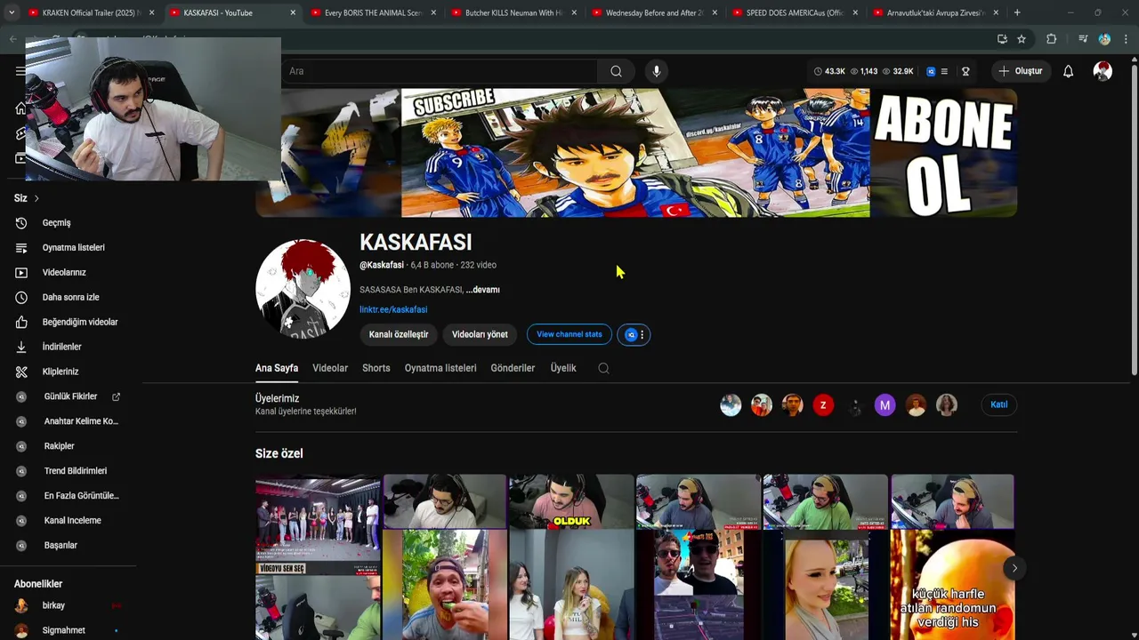1139x640 pixels.
Task: Open Chrome profile avatar
Action: [x=1104, y=39]
